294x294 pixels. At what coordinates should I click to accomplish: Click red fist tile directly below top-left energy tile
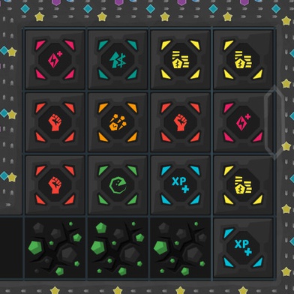click(x=55, y=122)
